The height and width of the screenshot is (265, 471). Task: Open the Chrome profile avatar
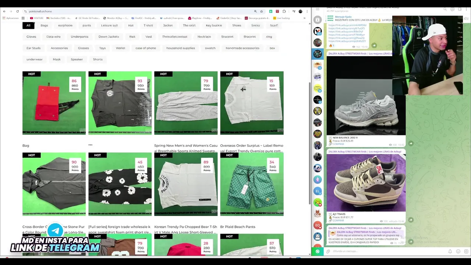point(300,11)
